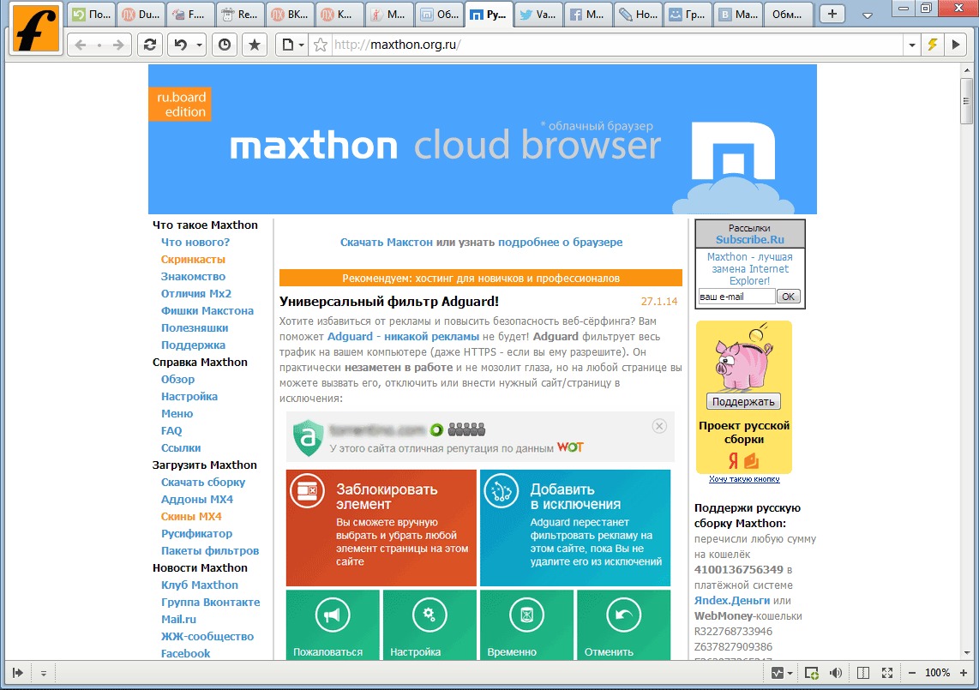Toggle page sound mute speaker icon
979x690 pixels.
point(835,673)
